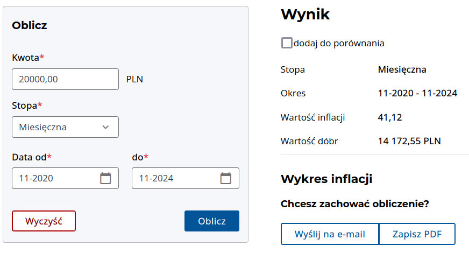Image resolution: width=469 pixels, height=253 pixels.
Task: Click the Kwota field label
Action: [x=27, y=57]
